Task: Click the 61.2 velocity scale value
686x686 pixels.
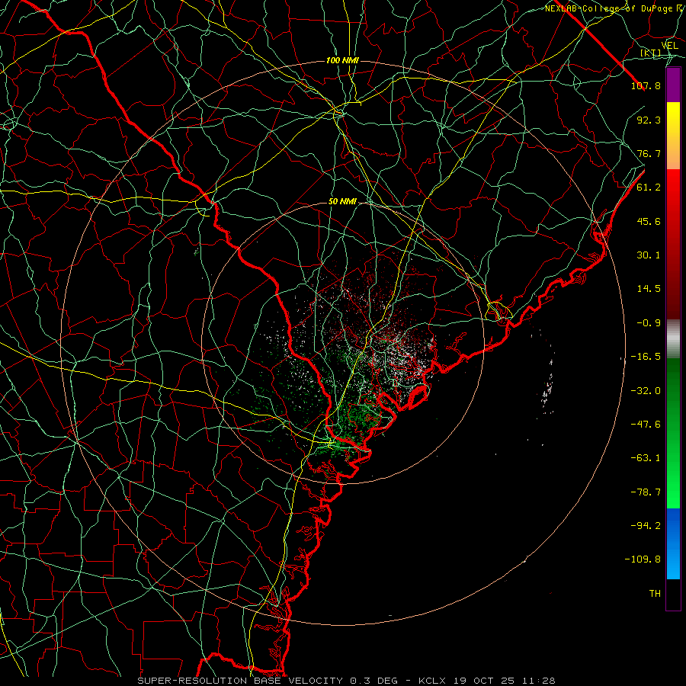Action: click(x=649, y=188)
